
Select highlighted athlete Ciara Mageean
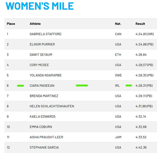tap(42, 86)
